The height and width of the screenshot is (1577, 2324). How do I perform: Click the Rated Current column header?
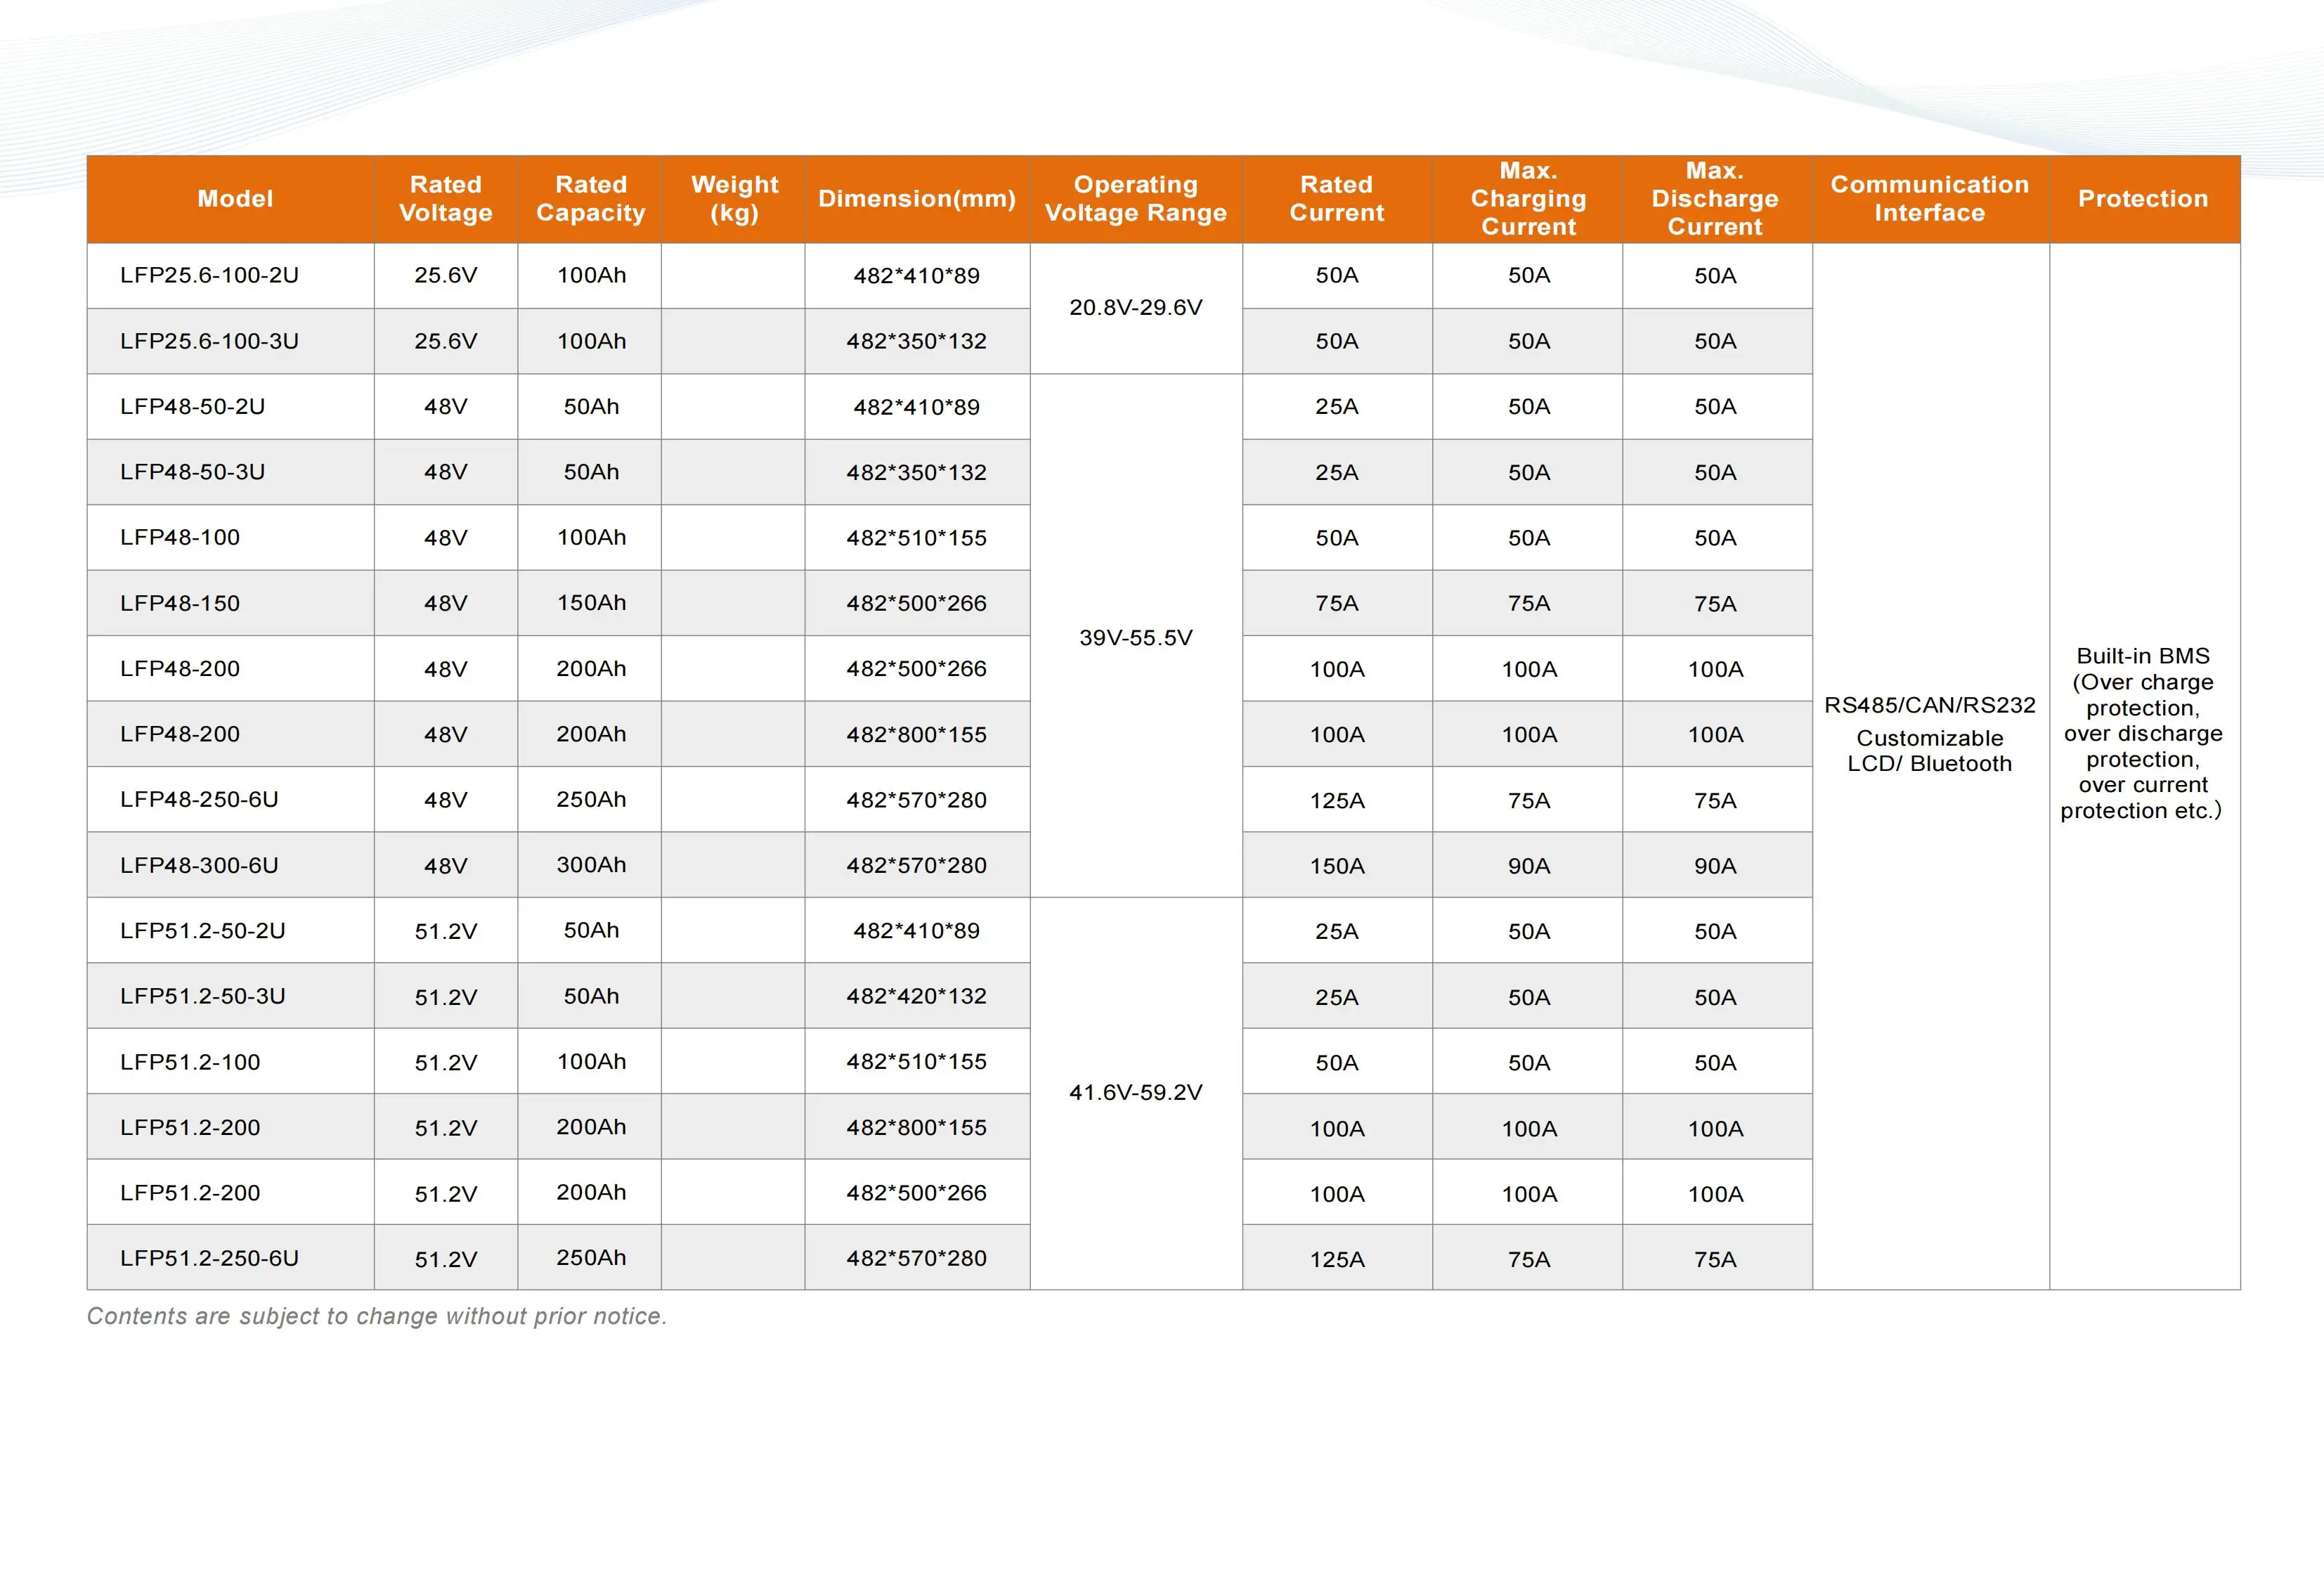pos(1337,198)
